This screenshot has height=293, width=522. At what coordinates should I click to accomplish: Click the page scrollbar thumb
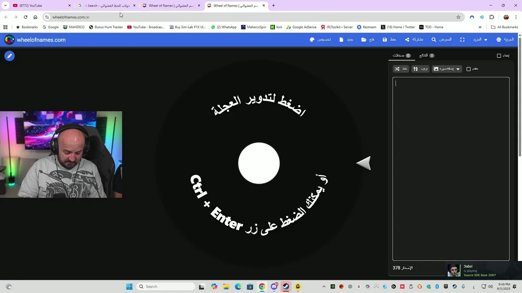coord(520,96)
